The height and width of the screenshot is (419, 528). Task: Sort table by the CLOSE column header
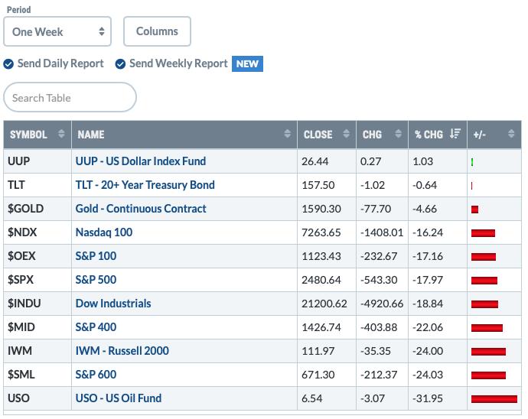[x=327, y=135]
